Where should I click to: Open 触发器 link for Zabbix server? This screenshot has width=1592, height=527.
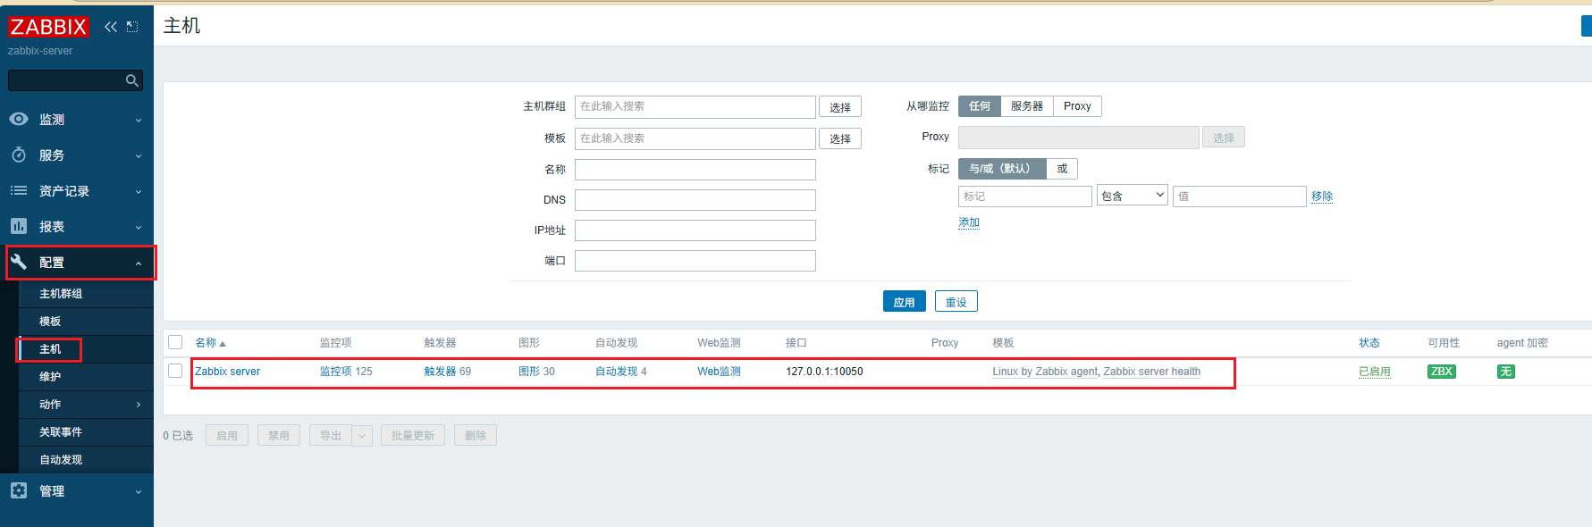point(440,372)
